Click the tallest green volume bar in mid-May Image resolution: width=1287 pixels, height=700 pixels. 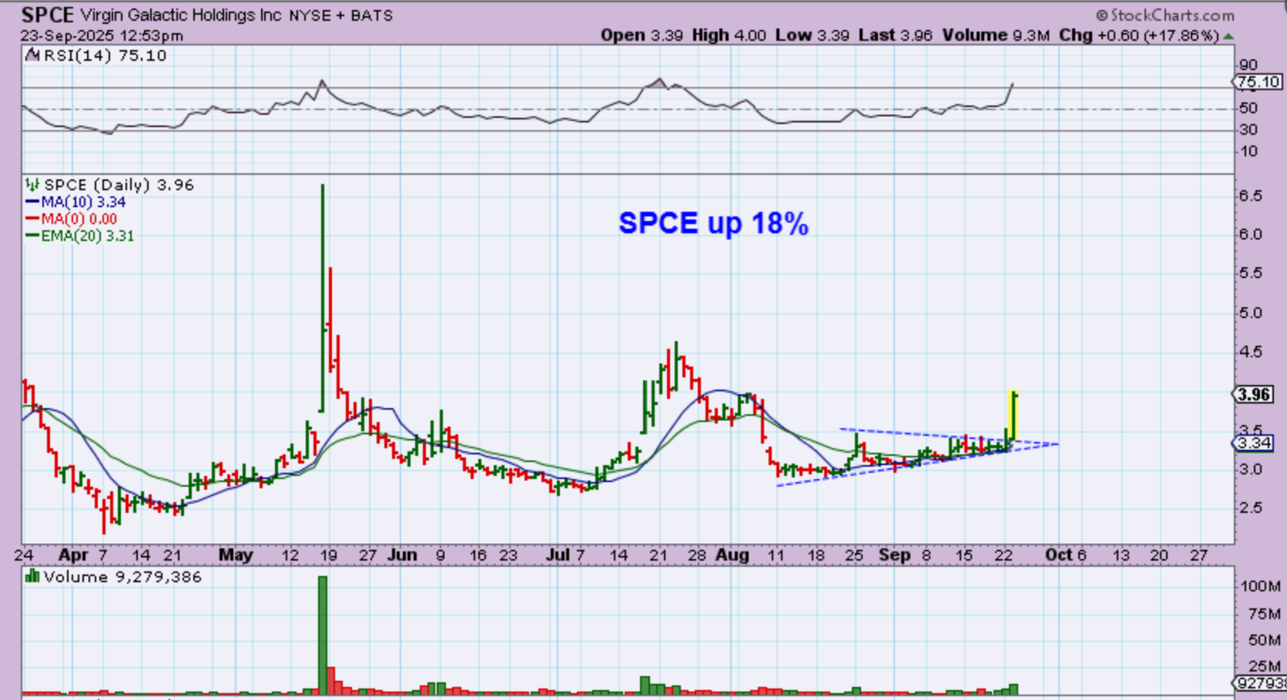point(323,635)
